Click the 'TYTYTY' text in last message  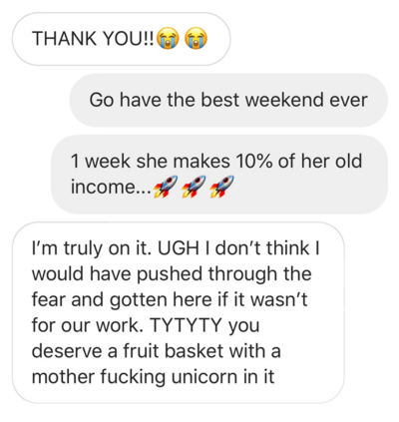pyautogui.click(x=186, y=325)
